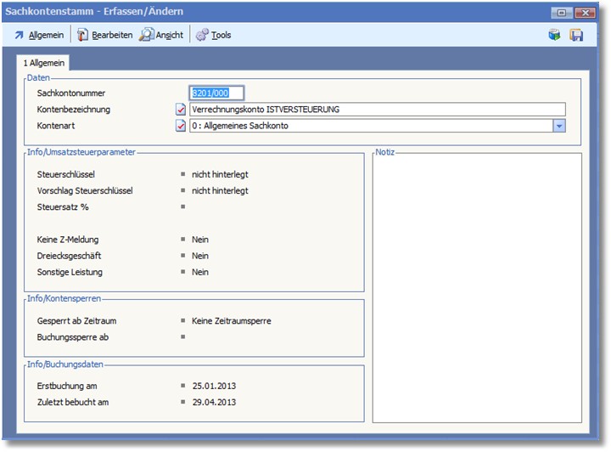Switch to the 1 Allgemein tab

(43, 63)
